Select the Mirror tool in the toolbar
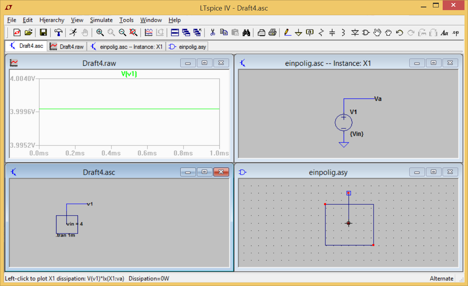Screen dimensions: 468x286 click(x=433, y=33)
